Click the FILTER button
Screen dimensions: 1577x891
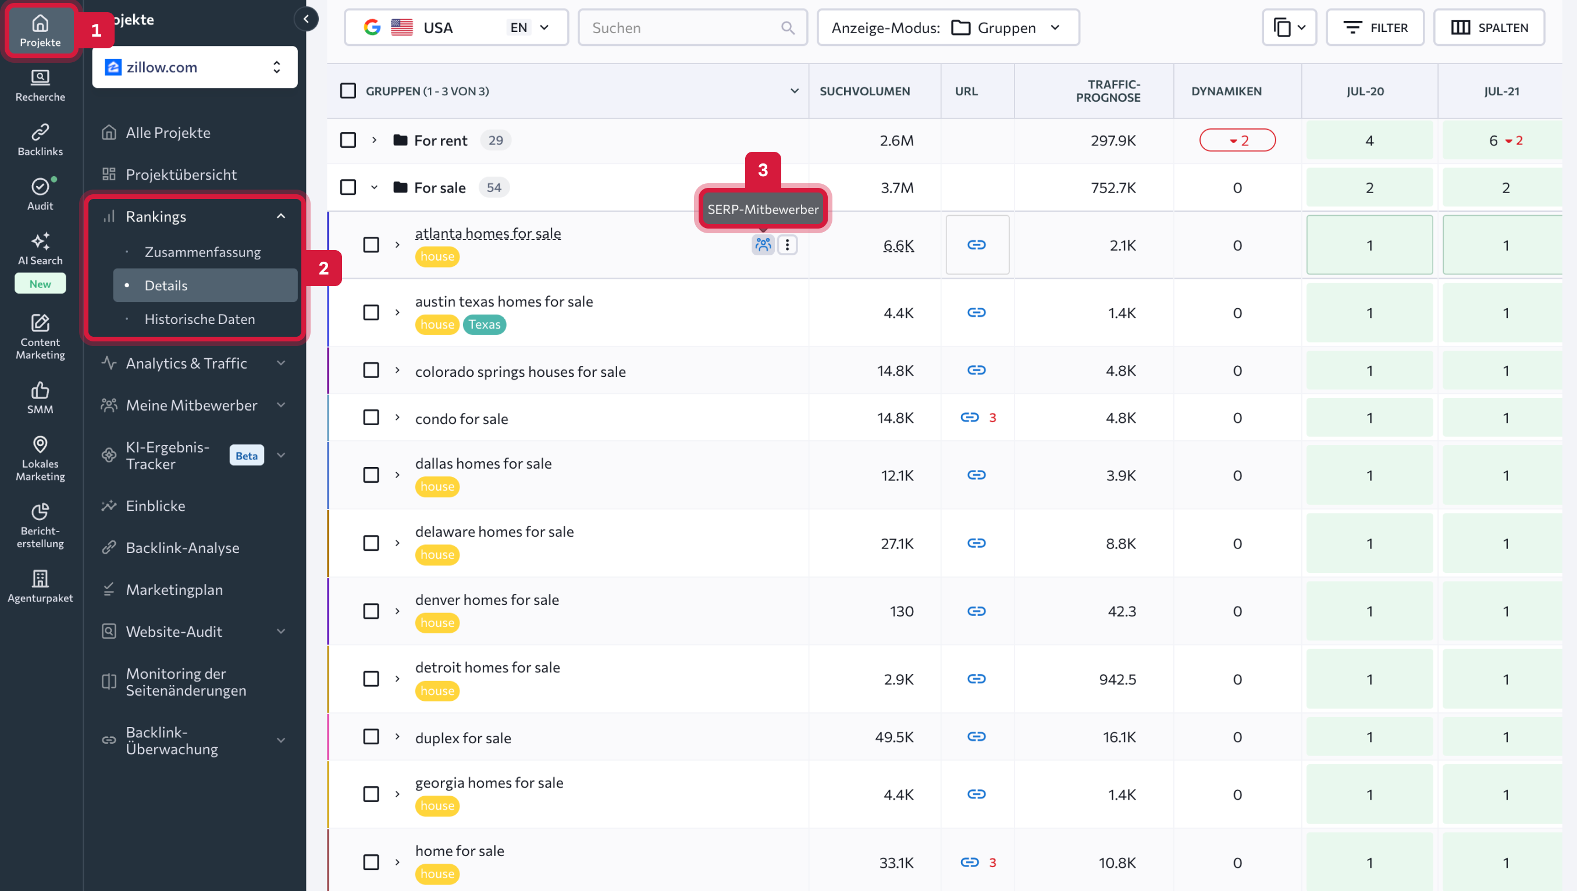[1375, 27]
